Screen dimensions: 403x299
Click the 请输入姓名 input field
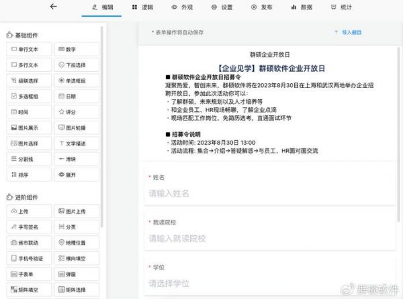tap(269, 194)
